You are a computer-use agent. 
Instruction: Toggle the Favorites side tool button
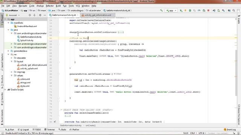click(x=2, y=99)
